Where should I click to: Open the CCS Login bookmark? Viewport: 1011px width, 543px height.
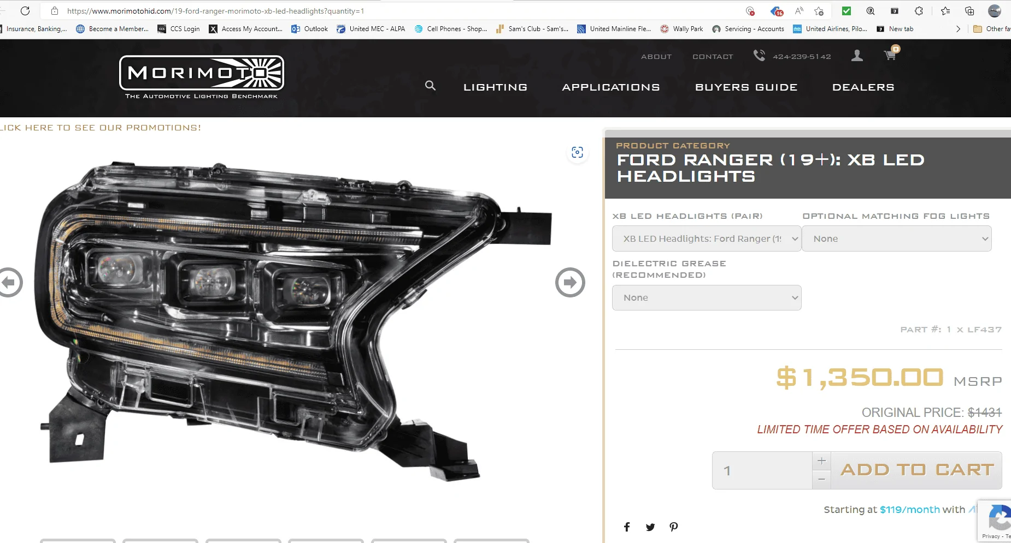click(179, 29)
